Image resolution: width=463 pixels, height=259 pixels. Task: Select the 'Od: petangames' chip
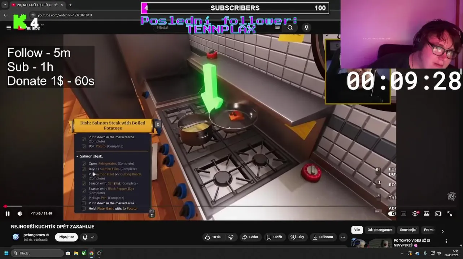tap(380, 230)
